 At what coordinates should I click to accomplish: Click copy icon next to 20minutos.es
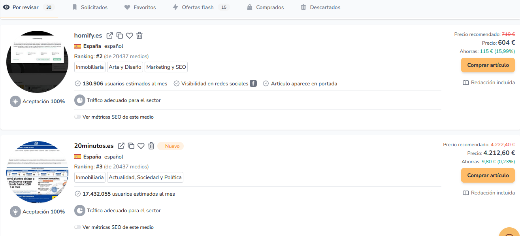pyautogui.click(x=131, y=146)
